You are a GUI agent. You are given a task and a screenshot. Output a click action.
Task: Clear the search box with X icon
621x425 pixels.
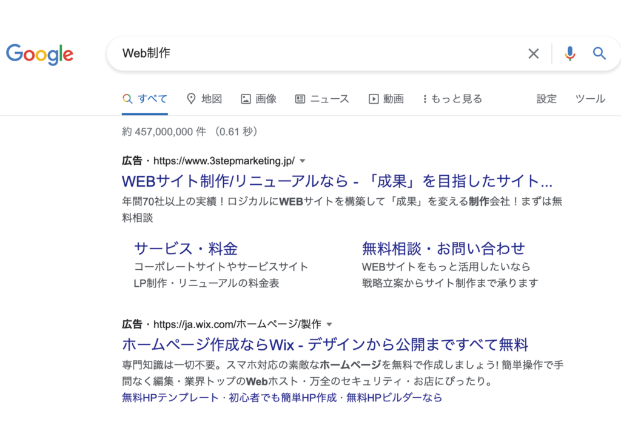534,53
